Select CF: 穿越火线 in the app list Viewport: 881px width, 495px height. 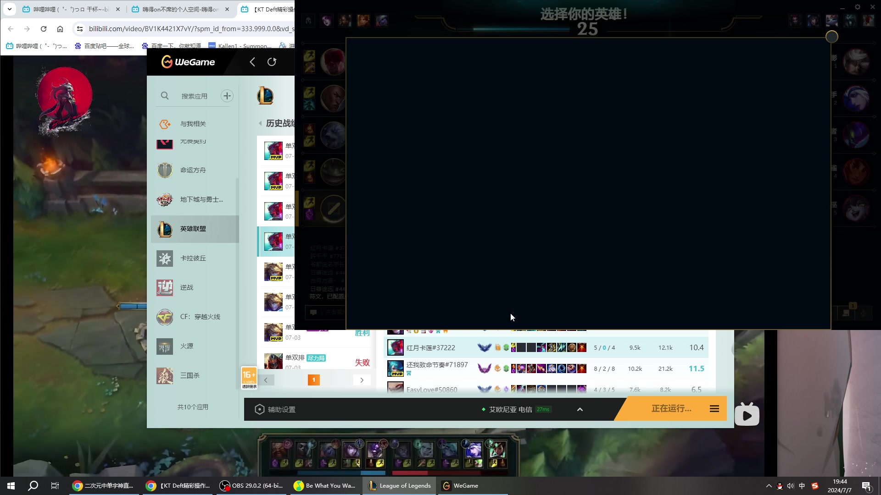click(x=195, y=317)
